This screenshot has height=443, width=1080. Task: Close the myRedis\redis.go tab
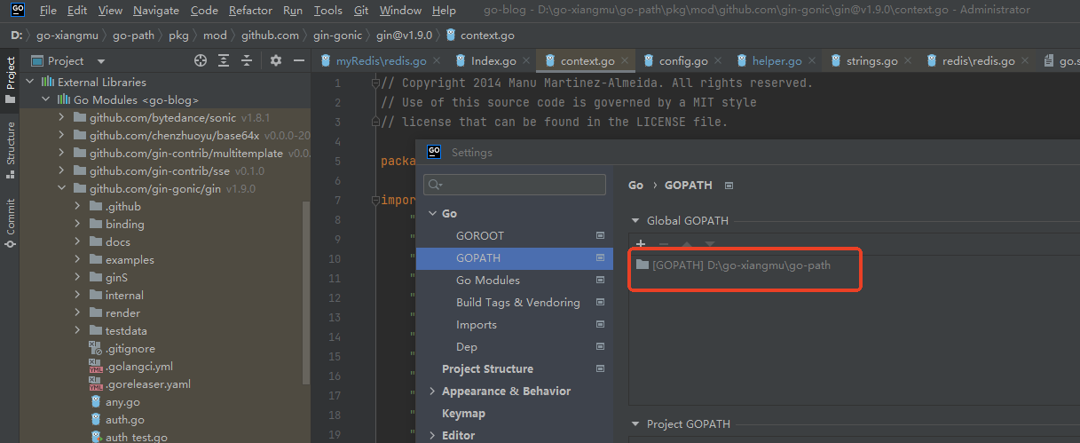coord(438,61)
